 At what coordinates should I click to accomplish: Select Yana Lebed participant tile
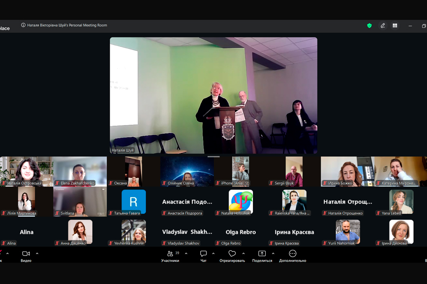[x=401, y=202]
